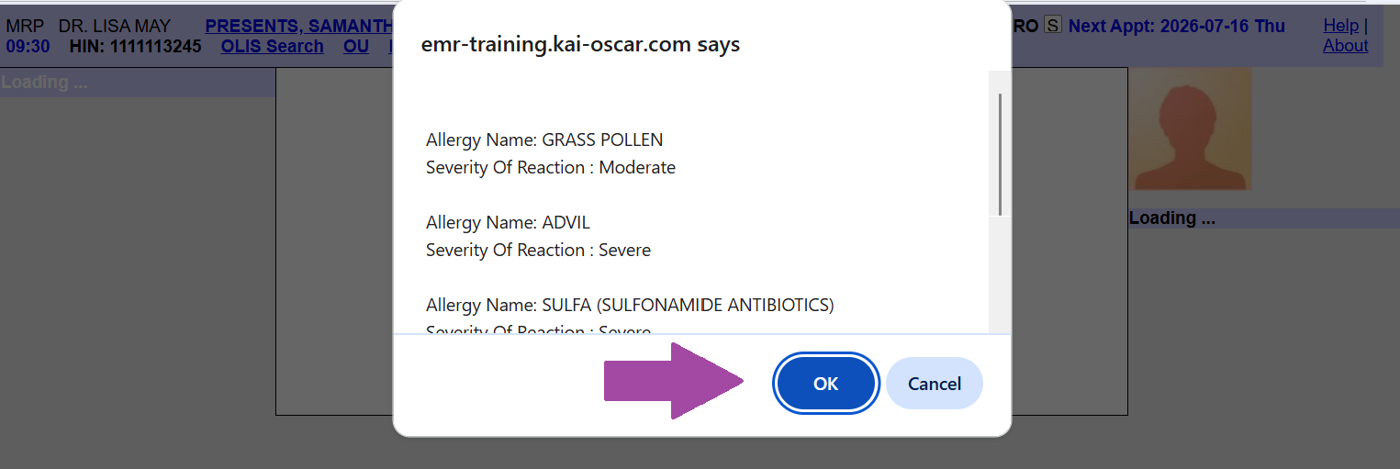1400x469 pixels.
Task: Dismiss the allergy dialog with Cancel
Action: [x=935, y=384]
